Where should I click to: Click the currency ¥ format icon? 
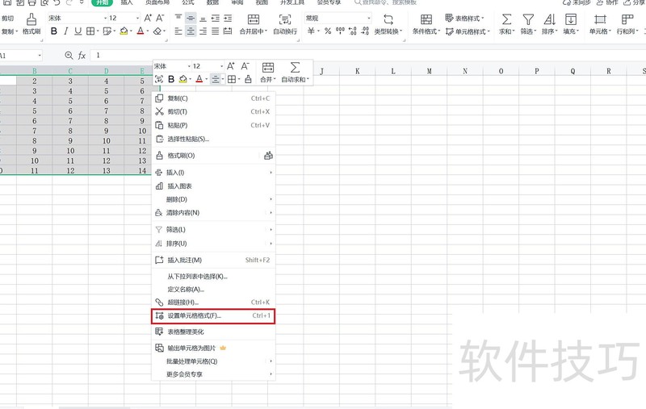(312, 31)
